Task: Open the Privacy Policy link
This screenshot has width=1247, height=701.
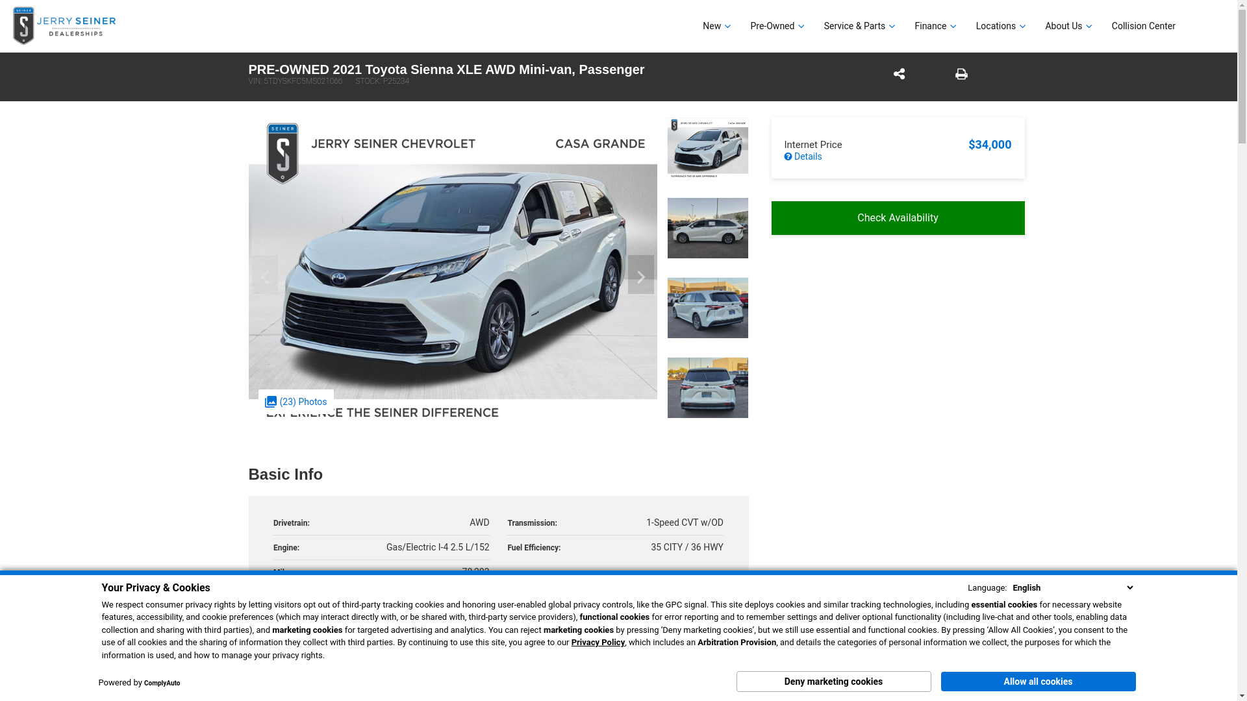Action: (598, 643)
